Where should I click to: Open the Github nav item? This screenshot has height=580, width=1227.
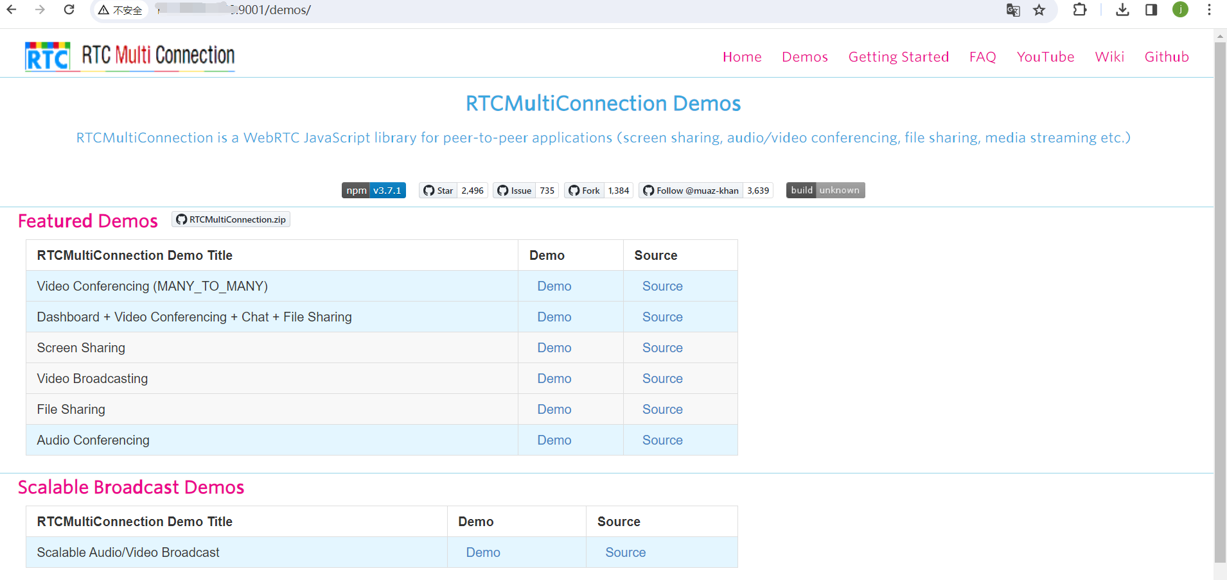point(1167,57)
